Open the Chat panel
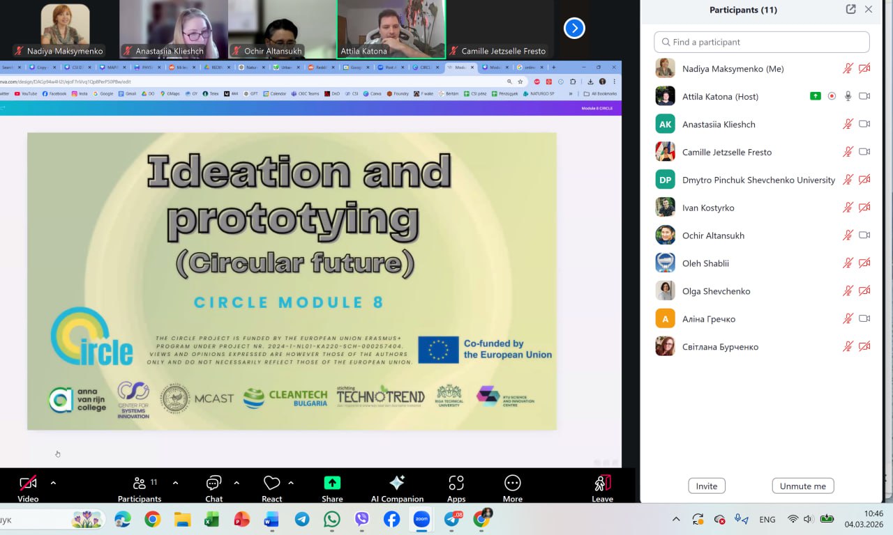 pyautogui.click(x=213, y=483)
